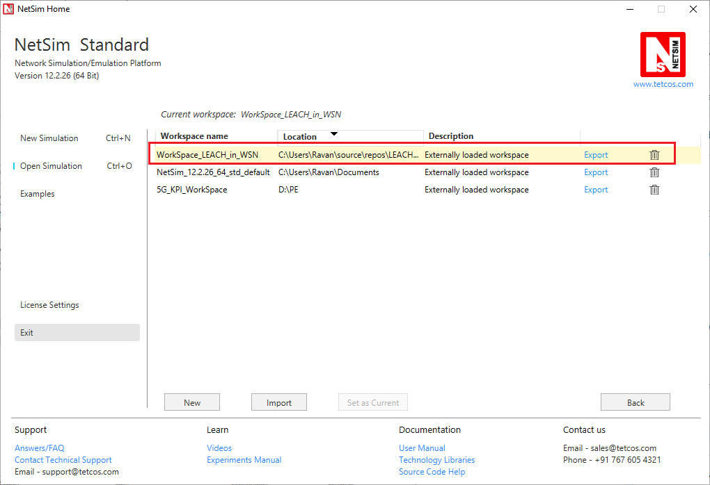Click the C:\Users\Ravan\Documents location cell
Image resolution: width=710 pixels, height=485 pixels.
329,172
